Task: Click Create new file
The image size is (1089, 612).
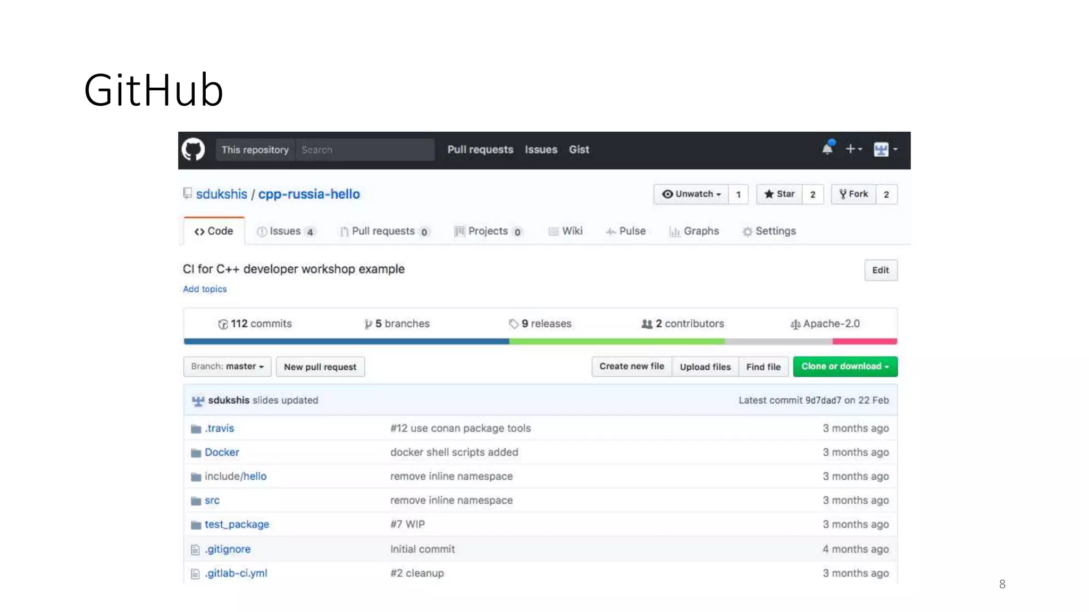Action: pos(632,367)
